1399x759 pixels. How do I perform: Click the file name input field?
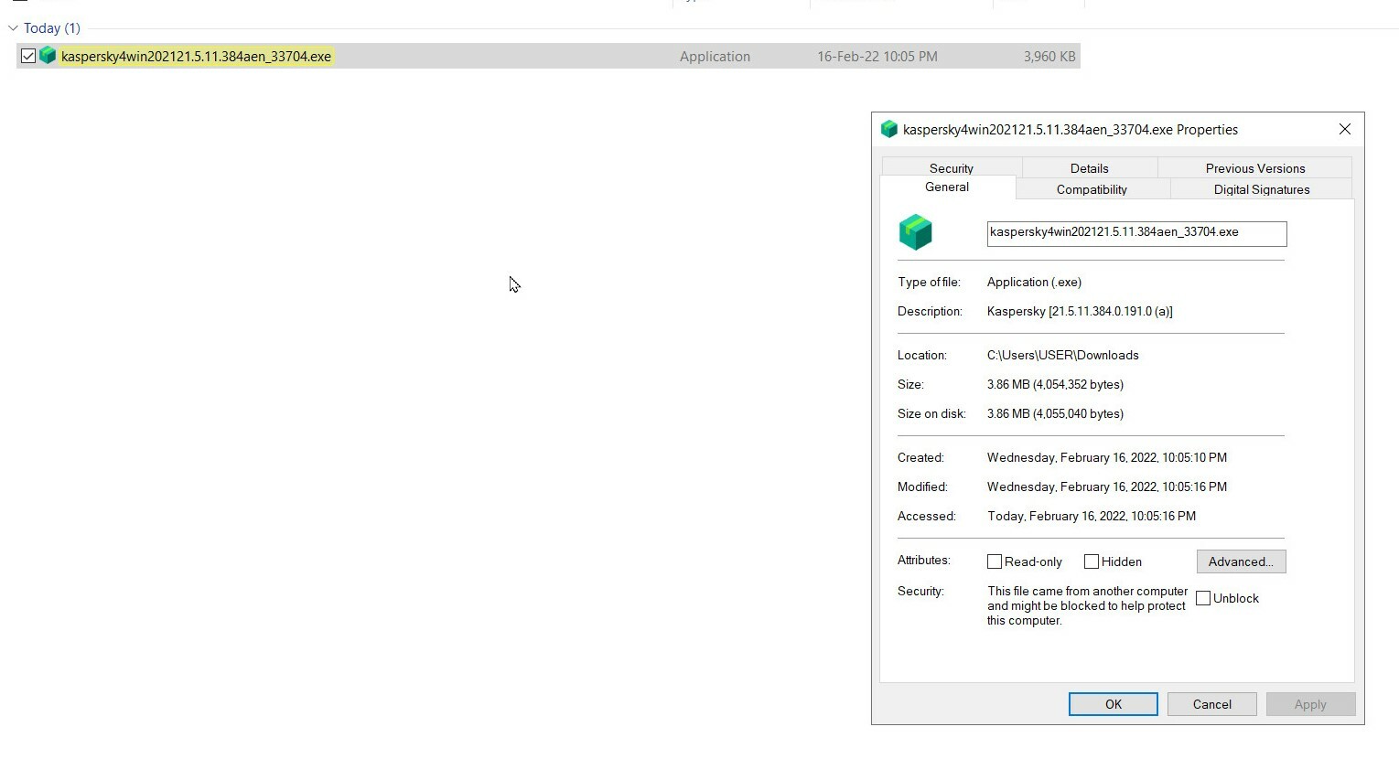pos(1136,234)
